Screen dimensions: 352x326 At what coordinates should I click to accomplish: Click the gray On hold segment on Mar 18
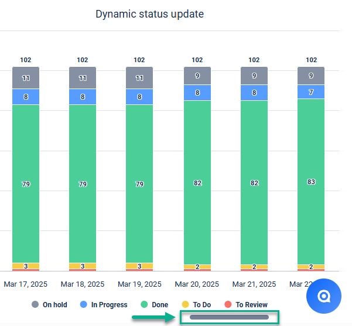tap(83, 78)
